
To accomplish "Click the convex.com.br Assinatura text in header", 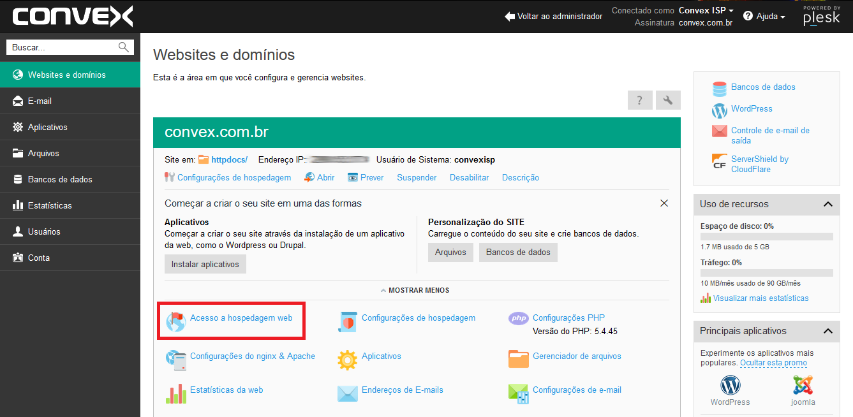I will 706,22.
